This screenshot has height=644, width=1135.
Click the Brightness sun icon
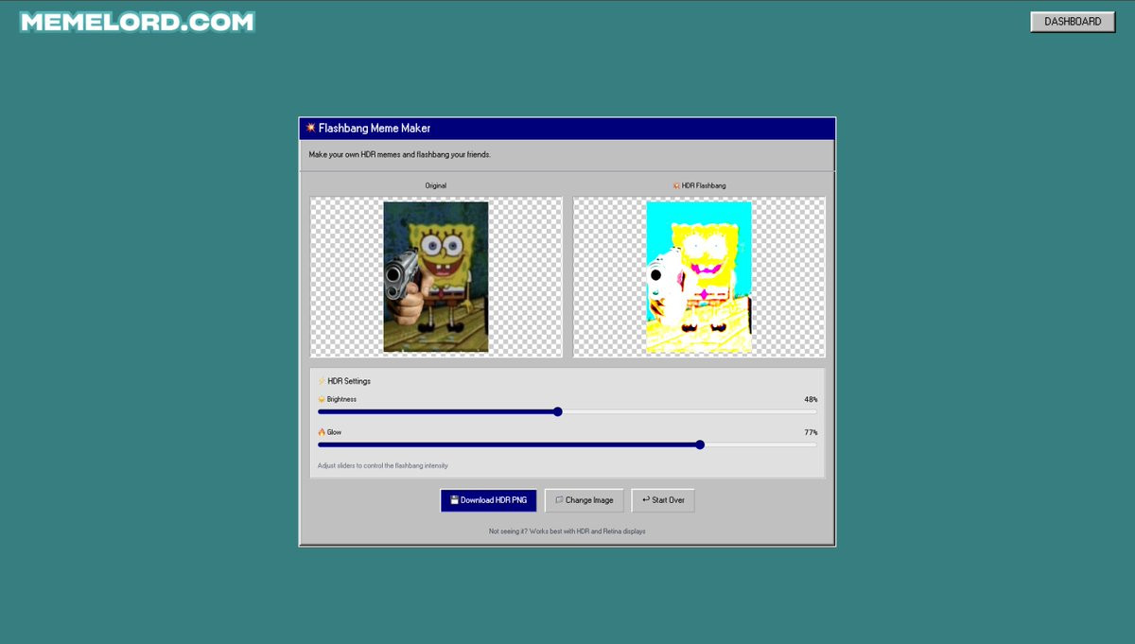pyautogui.click(x=322, y=399)
